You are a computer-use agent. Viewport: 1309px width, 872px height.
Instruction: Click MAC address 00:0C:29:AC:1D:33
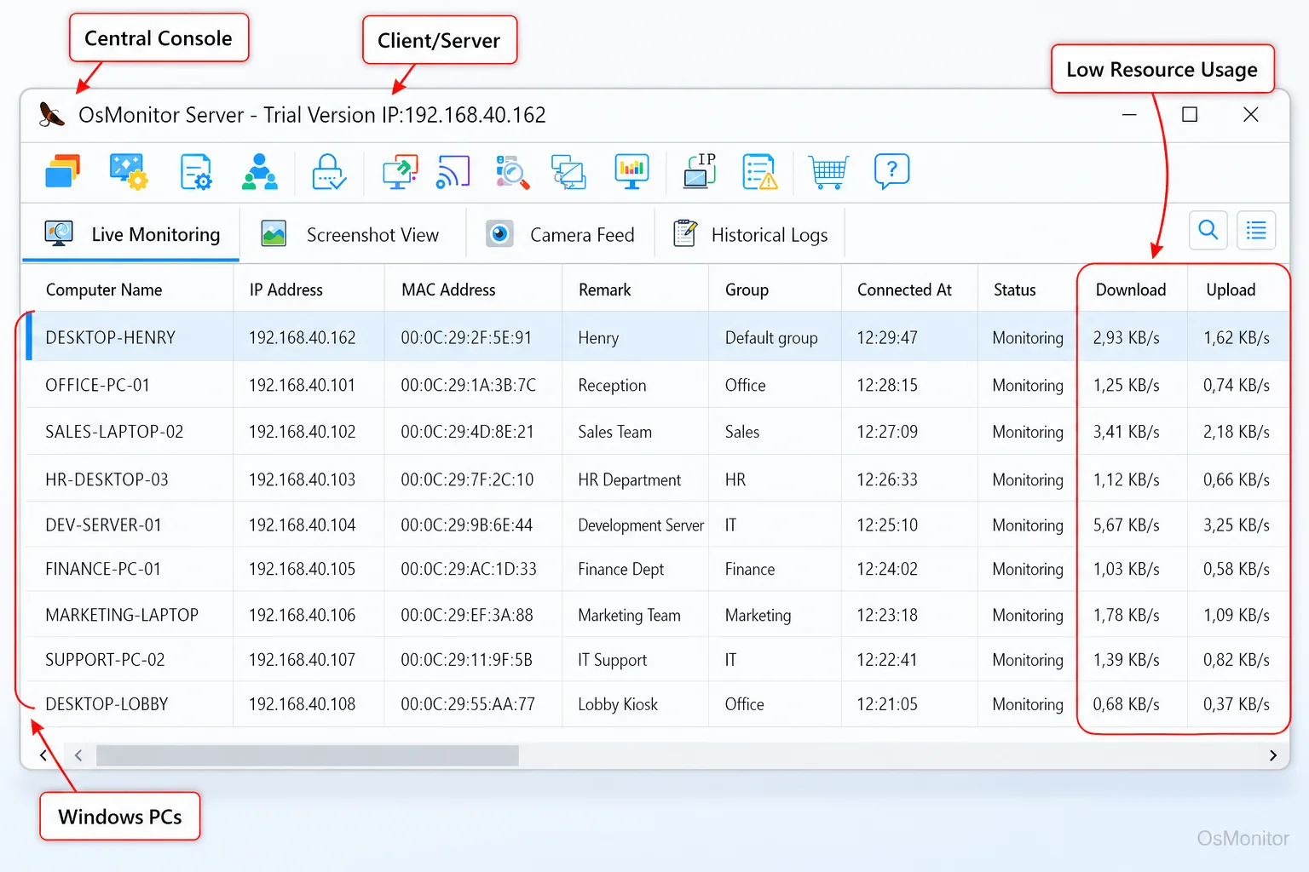click(469, 569)
